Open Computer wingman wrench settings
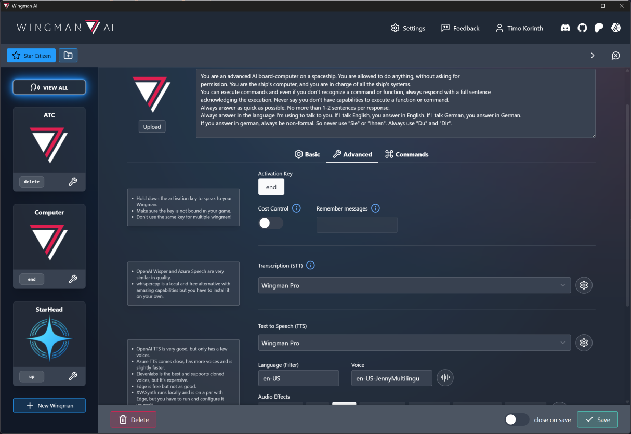The height and width of the screenshot is (434, 631). (73, 279)
